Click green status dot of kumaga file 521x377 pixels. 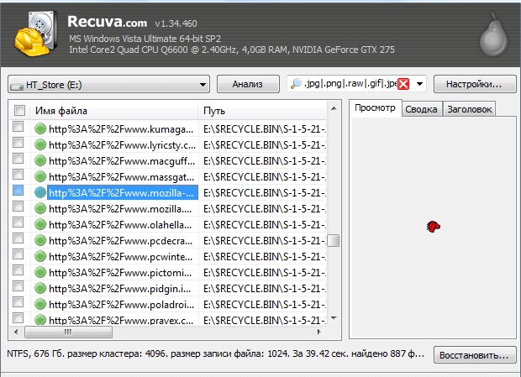click(40, 128)
